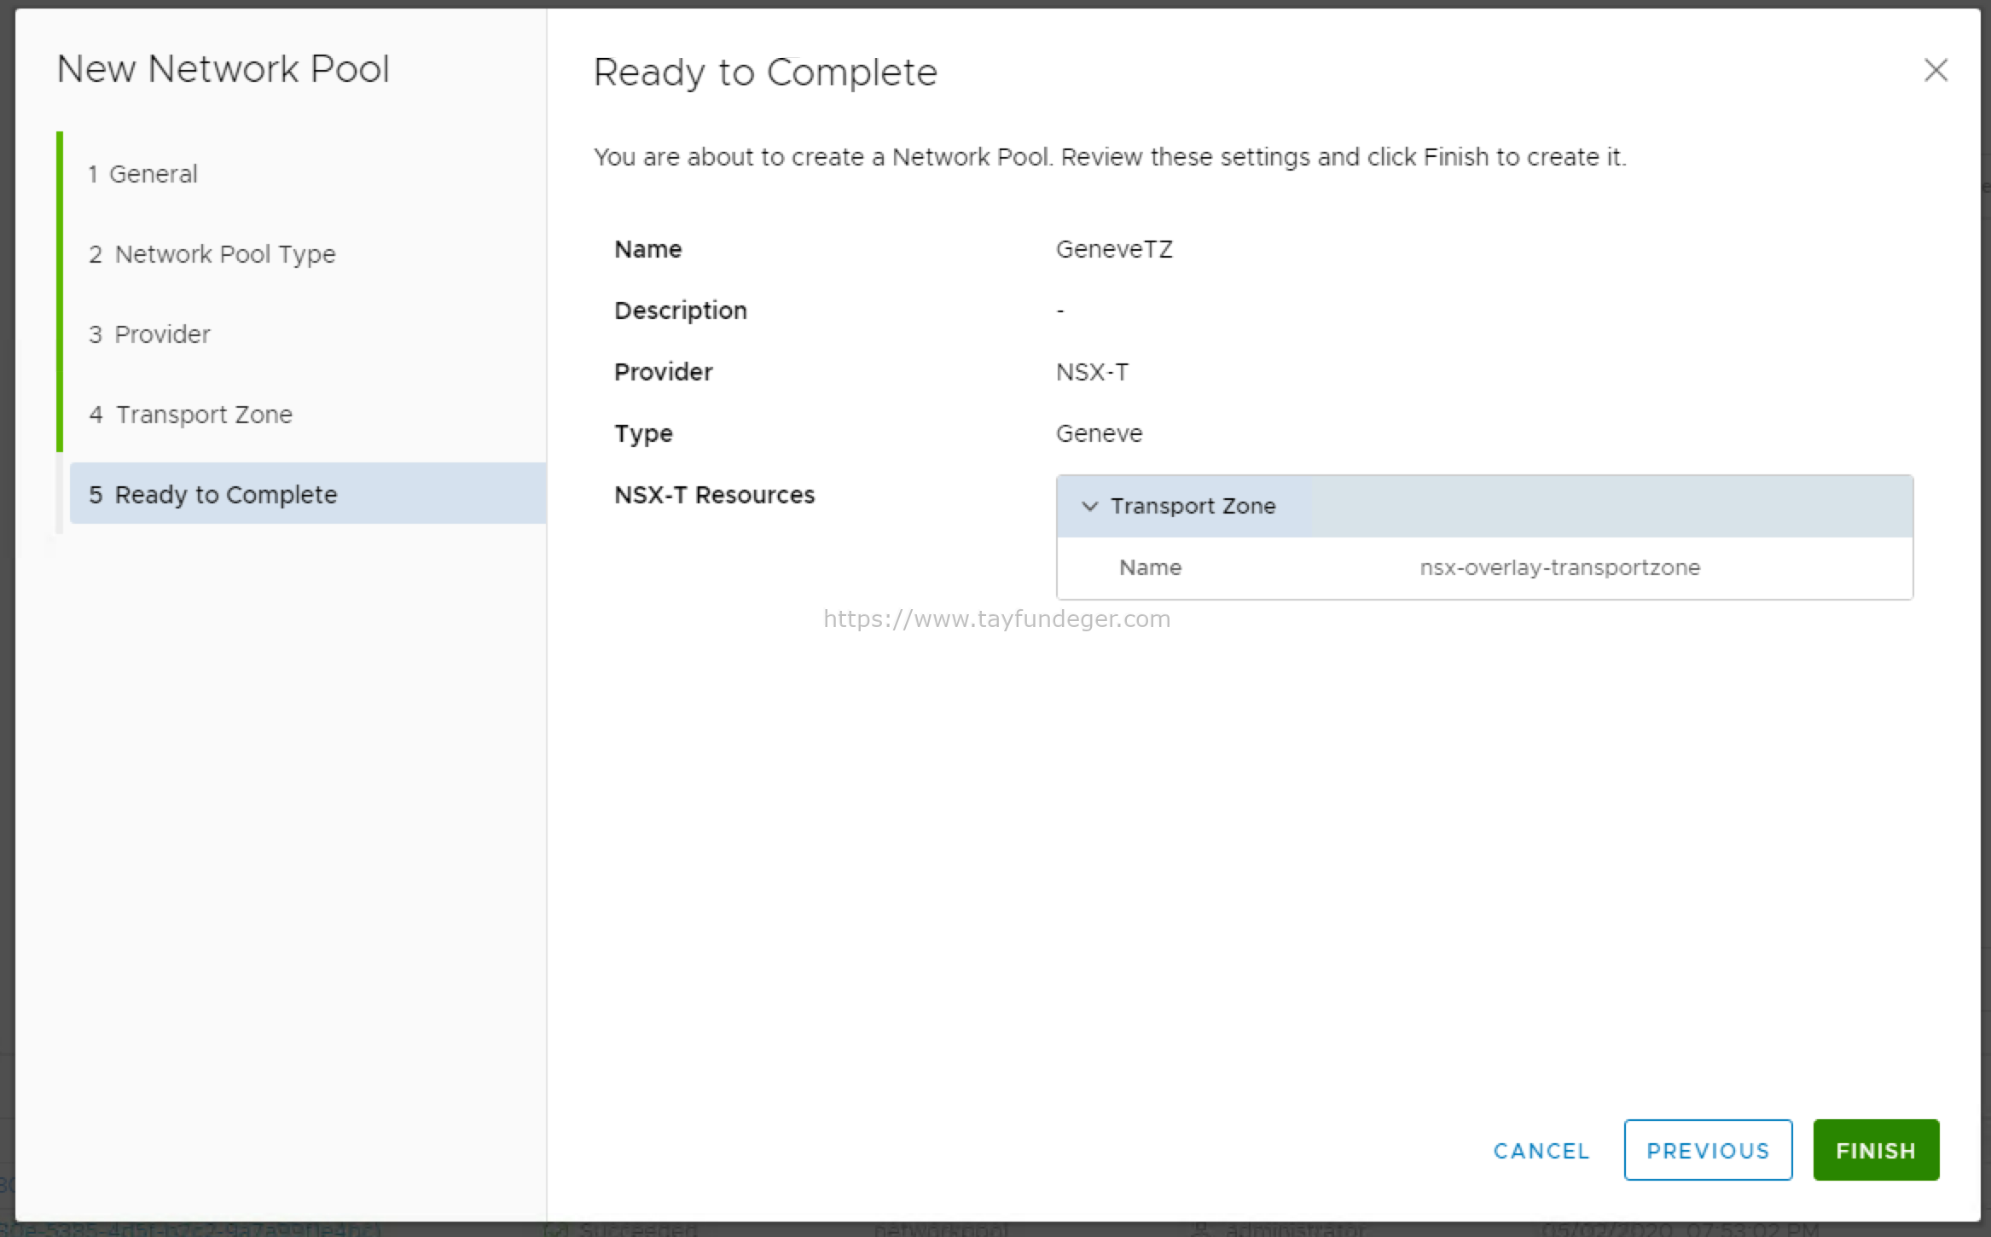Screen dimensions: 1991x1237
Task: Click the NSX-T Resources label
Action: [714, 495]
